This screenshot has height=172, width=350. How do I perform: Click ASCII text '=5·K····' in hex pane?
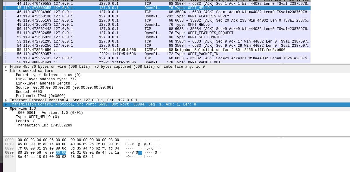click(152, 148)
